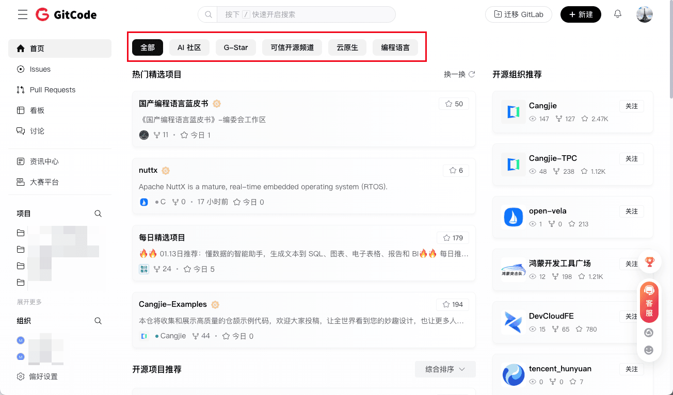This screenshot has width=673, height=395.
Task: Open the user avatar menu
Action: [x=645, y=14]
